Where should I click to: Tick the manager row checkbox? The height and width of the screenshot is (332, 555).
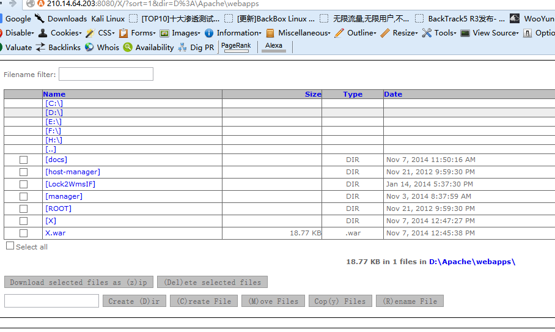pos(23,196)
